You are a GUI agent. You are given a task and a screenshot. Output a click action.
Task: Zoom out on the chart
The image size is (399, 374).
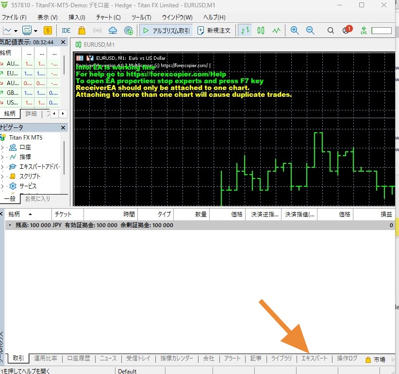310,31
